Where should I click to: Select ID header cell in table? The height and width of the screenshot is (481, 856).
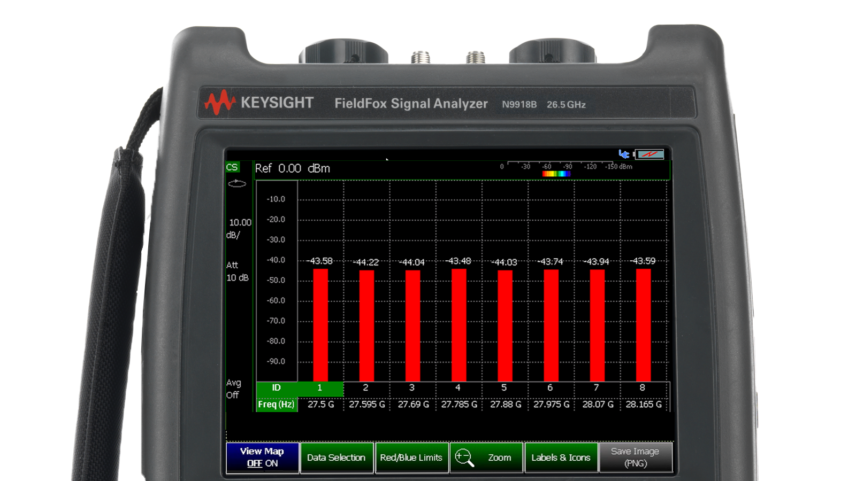coord(277,388)
